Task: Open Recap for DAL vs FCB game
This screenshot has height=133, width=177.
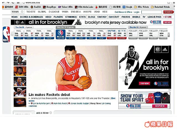Action: point(19,38)
